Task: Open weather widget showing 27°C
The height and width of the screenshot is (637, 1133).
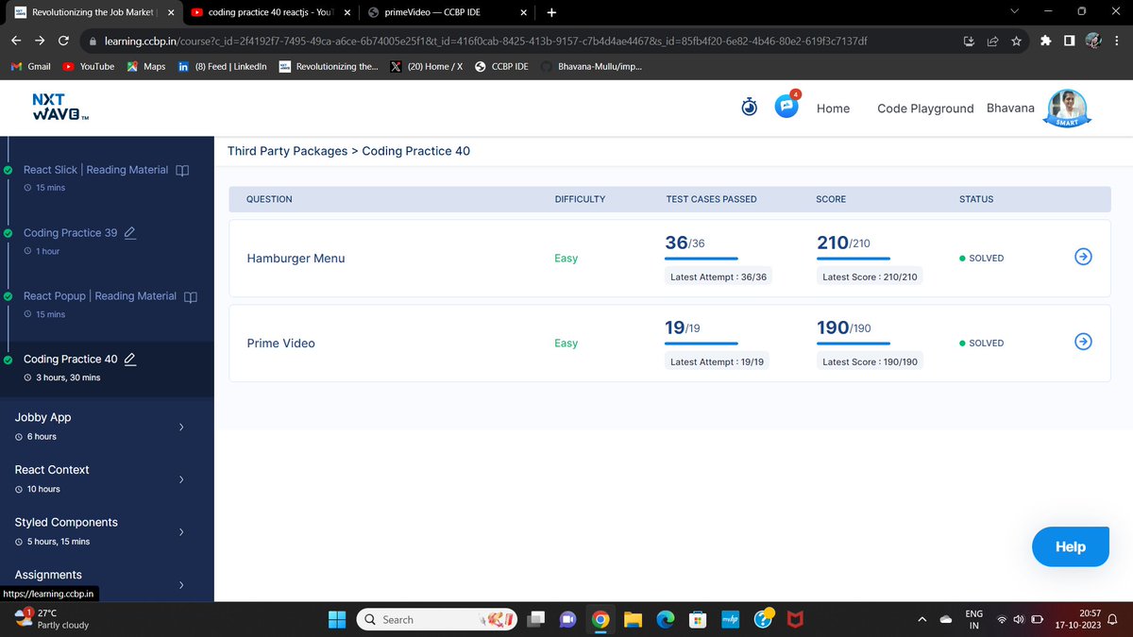Action: (x=54, y=619)
